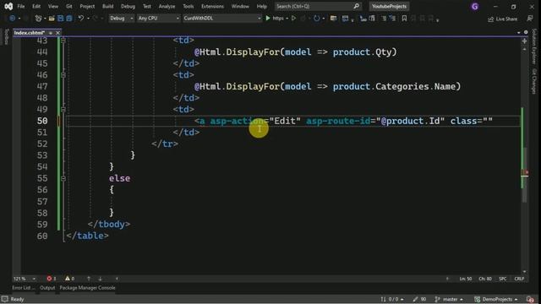Close the Index.cshtml tab
Screen dimensions: 541x304
point(57,33)
